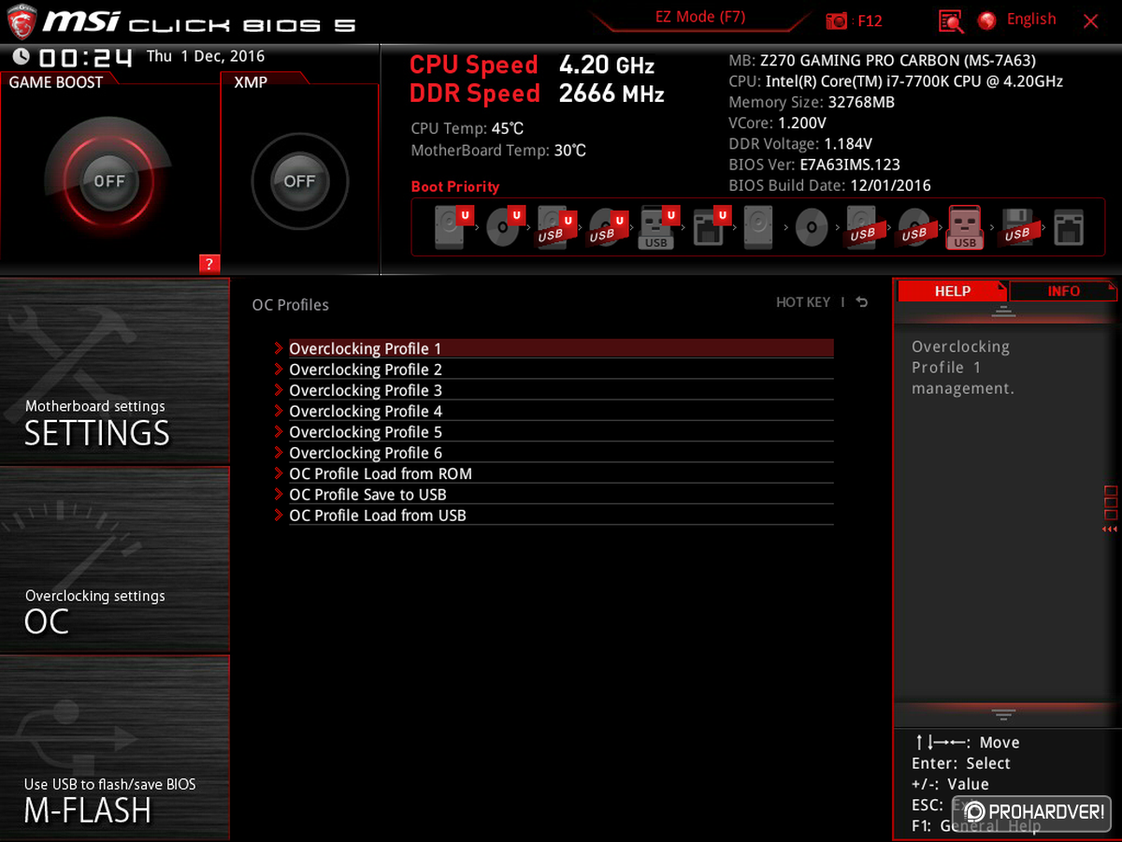Click the red globe language icon

coord(986,20)
